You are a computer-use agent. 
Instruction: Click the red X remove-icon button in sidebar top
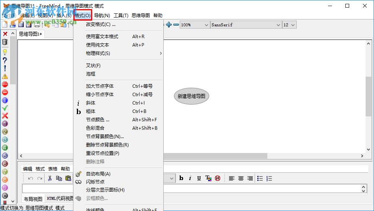click(5, 34)
